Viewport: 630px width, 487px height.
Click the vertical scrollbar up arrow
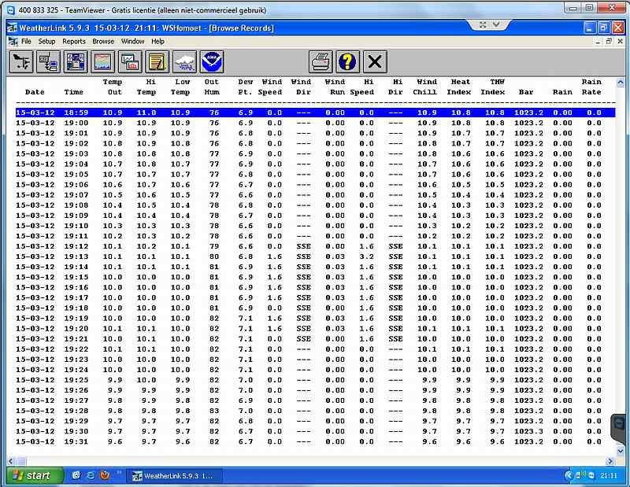pos(620,83)
